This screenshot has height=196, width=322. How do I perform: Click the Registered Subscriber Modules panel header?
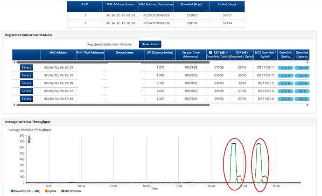click(29, 35)
